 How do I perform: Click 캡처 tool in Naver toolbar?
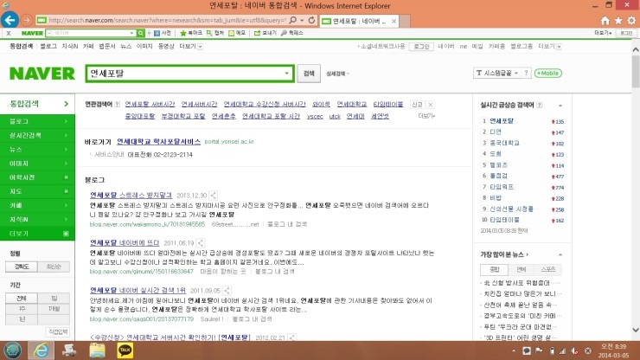[215, 33]
